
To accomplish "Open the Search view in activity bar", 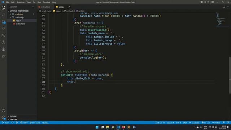I will pos(4,14).
